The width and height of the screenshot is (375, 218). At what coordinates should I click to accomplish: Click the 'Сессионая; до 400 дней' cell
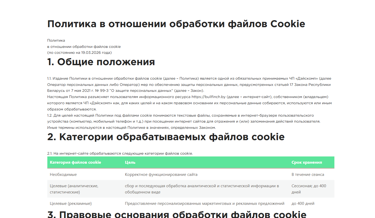click(x=309, y=189)
